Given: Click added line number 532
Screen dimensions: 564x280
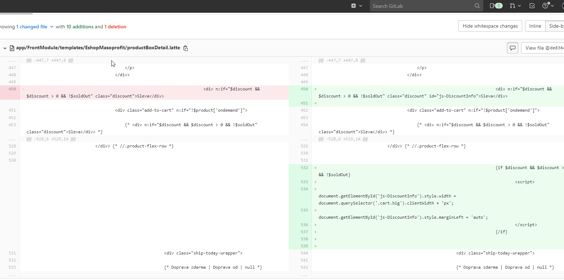Looking at the screenshot, I should click(304, 168).
